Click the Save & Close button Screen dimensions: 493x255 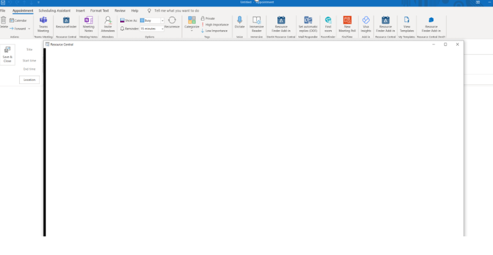point(7,55)
